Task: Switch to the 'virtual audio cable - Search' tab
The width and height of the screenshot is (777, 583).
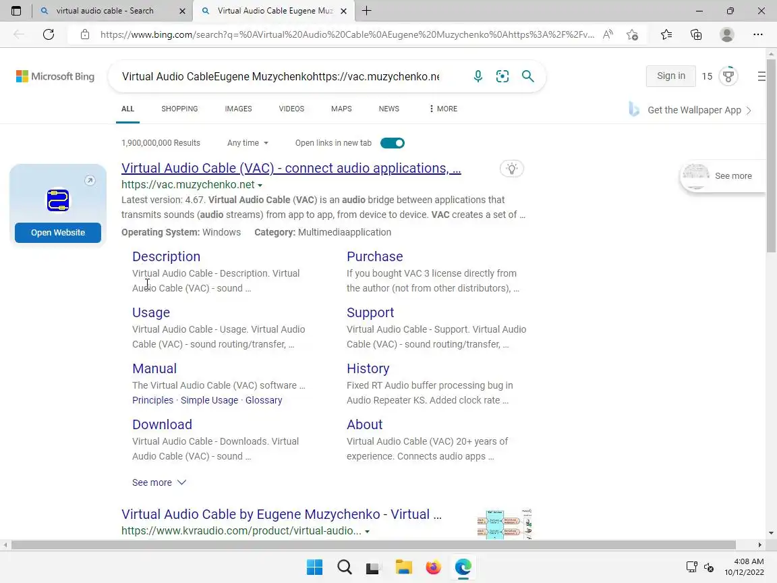Action: pyautogui.click(x=105, y=10)
